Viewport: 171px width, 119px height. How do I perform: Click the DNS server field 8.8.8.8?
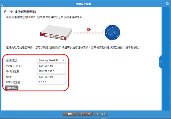coord(51,82)
